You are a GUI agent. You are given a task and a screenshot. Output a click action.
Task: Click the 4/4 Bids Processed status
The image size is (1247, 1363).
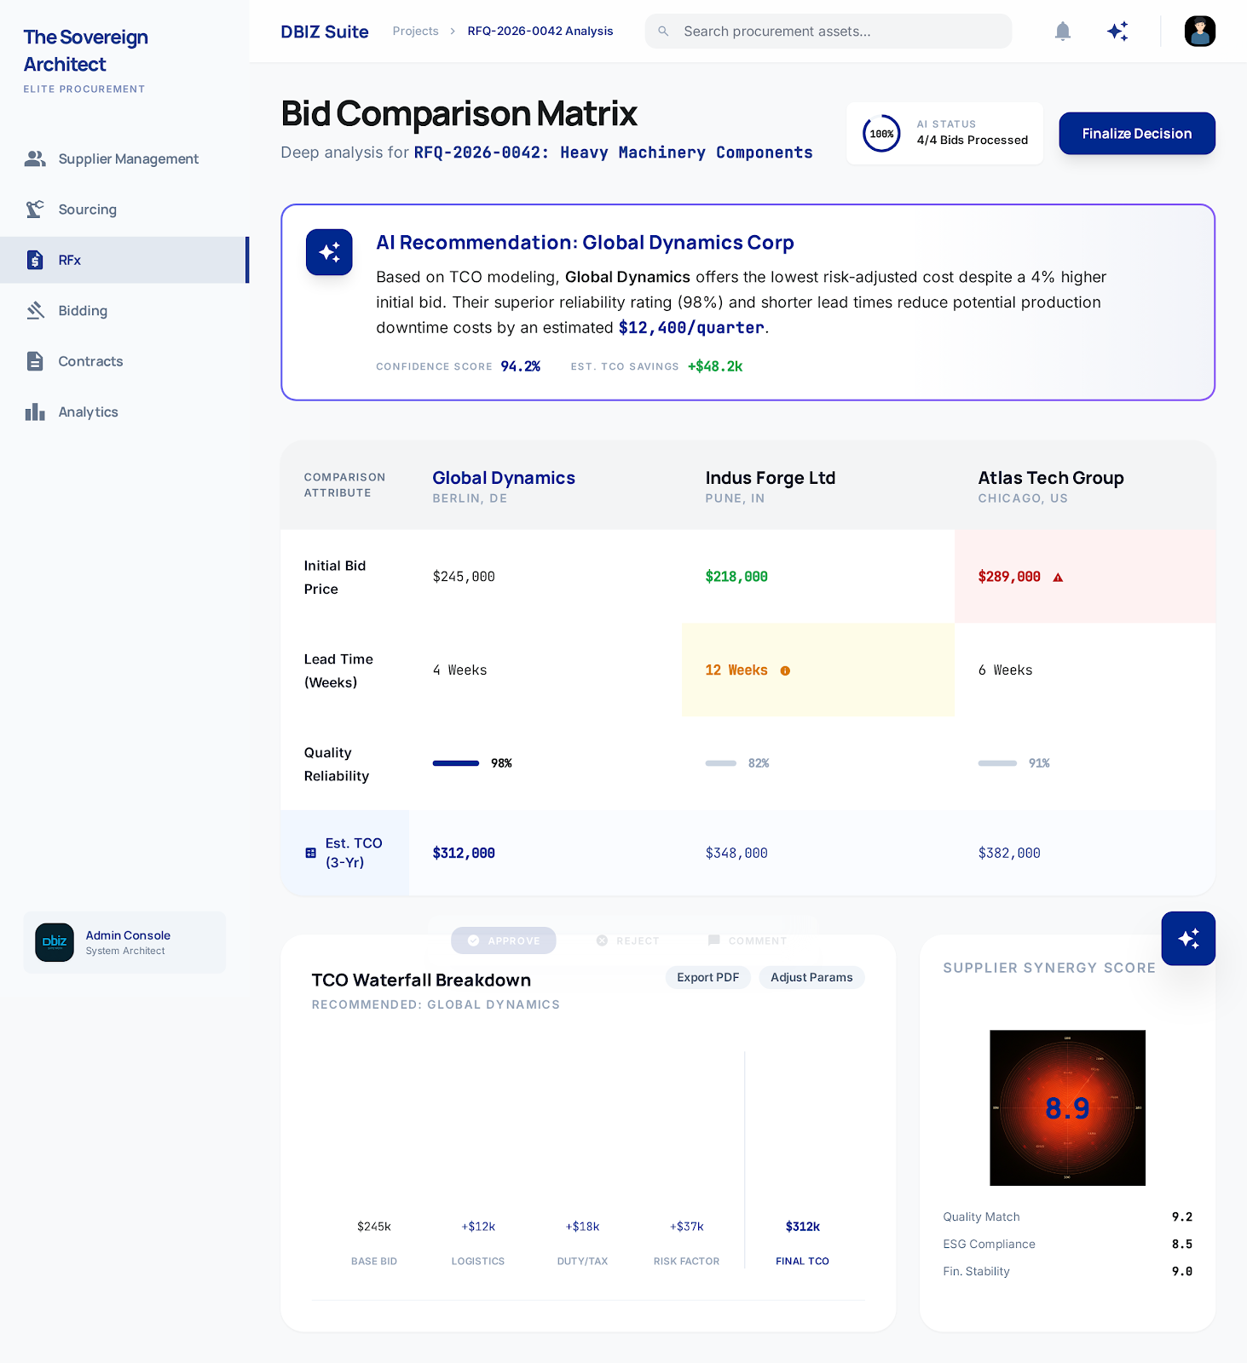click(x=973, y=141)
